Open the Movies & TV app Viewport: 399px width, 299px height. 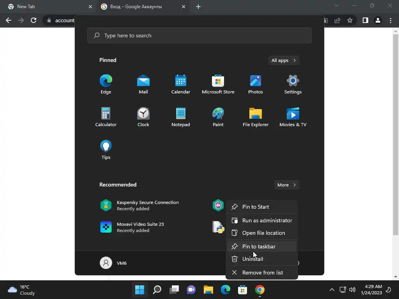[293, 117]
